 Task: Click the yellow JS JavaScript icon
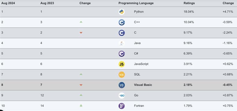click(121, 64)
